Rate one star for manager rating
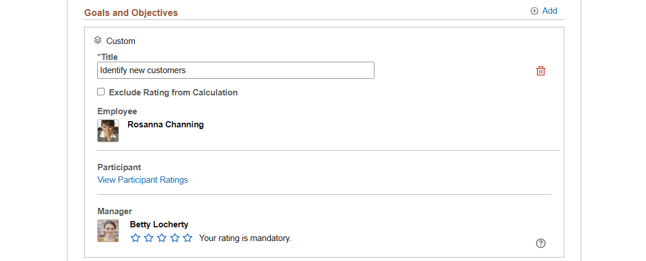 pos(135,238)
